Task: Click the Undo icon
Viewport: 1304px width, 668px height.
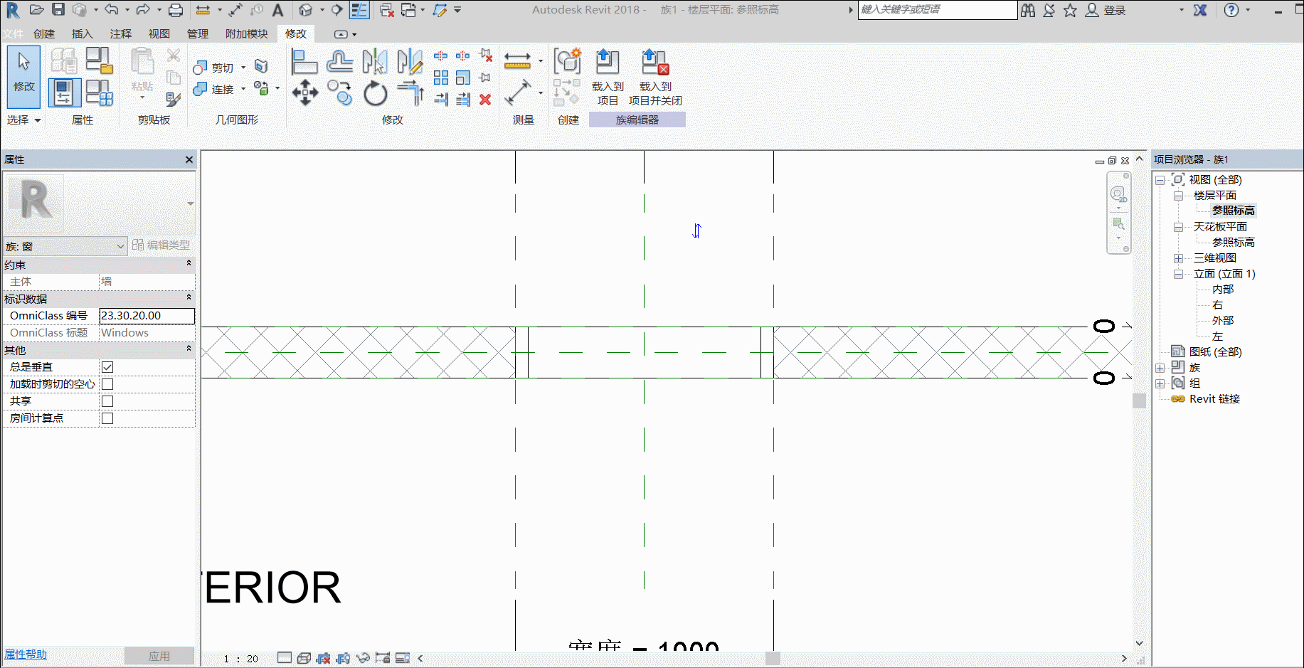Action: coord(112,10)
